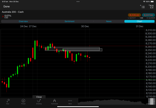Tap the buy price 8,227.00 button
156x108 pixels.
tap(148, 15)
